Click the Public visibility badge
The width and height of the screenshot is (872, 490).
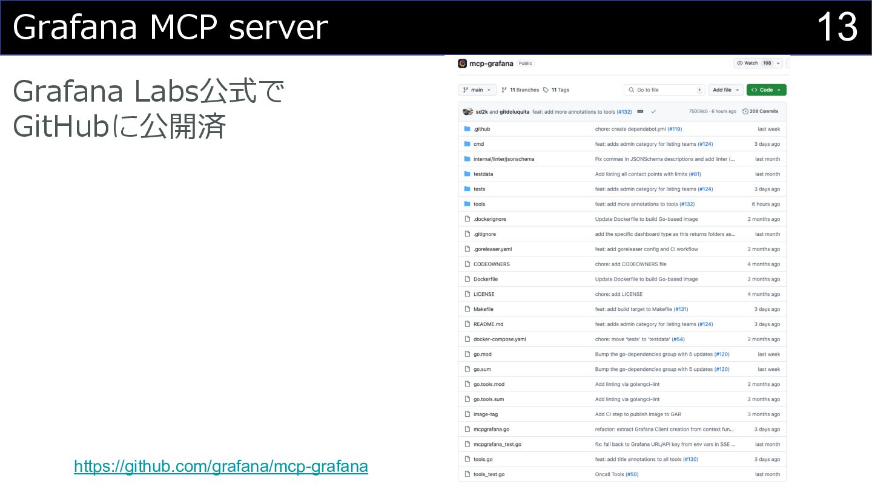click(x=526, y=64)
